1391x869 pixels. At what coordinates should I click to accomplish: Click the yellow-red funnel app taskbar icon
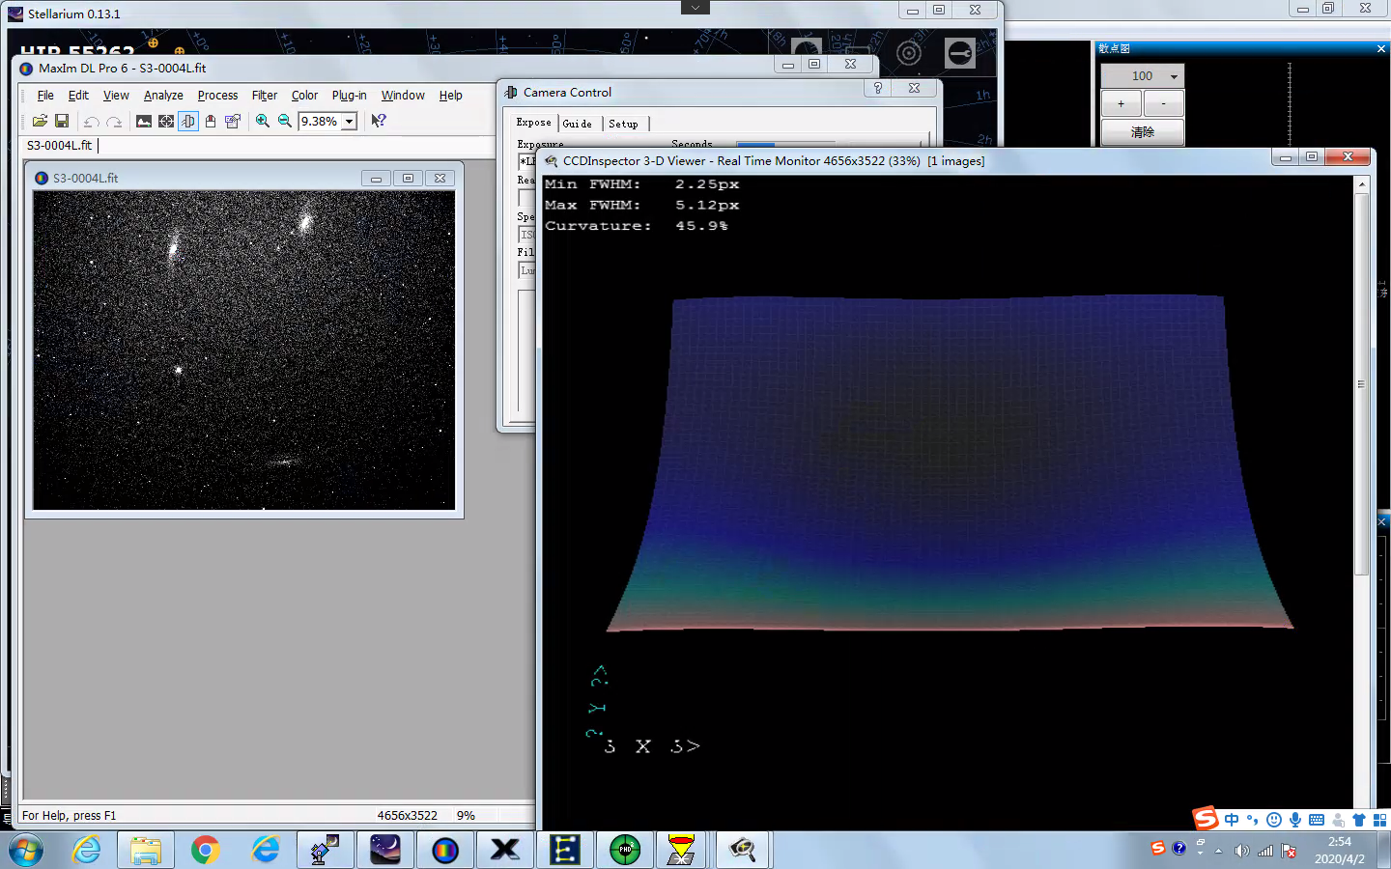[x=682, y=850]
